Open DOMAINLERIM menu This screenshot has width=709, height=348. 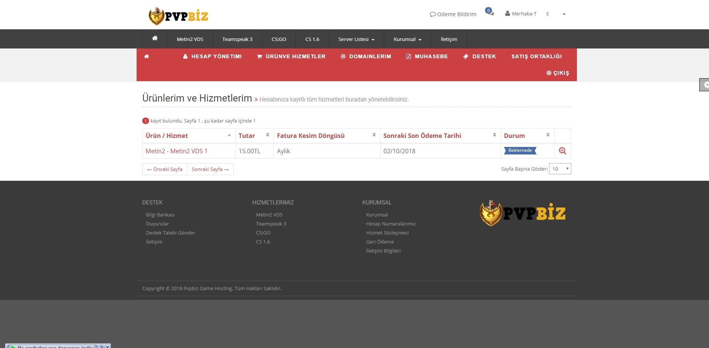click(366, 56)
